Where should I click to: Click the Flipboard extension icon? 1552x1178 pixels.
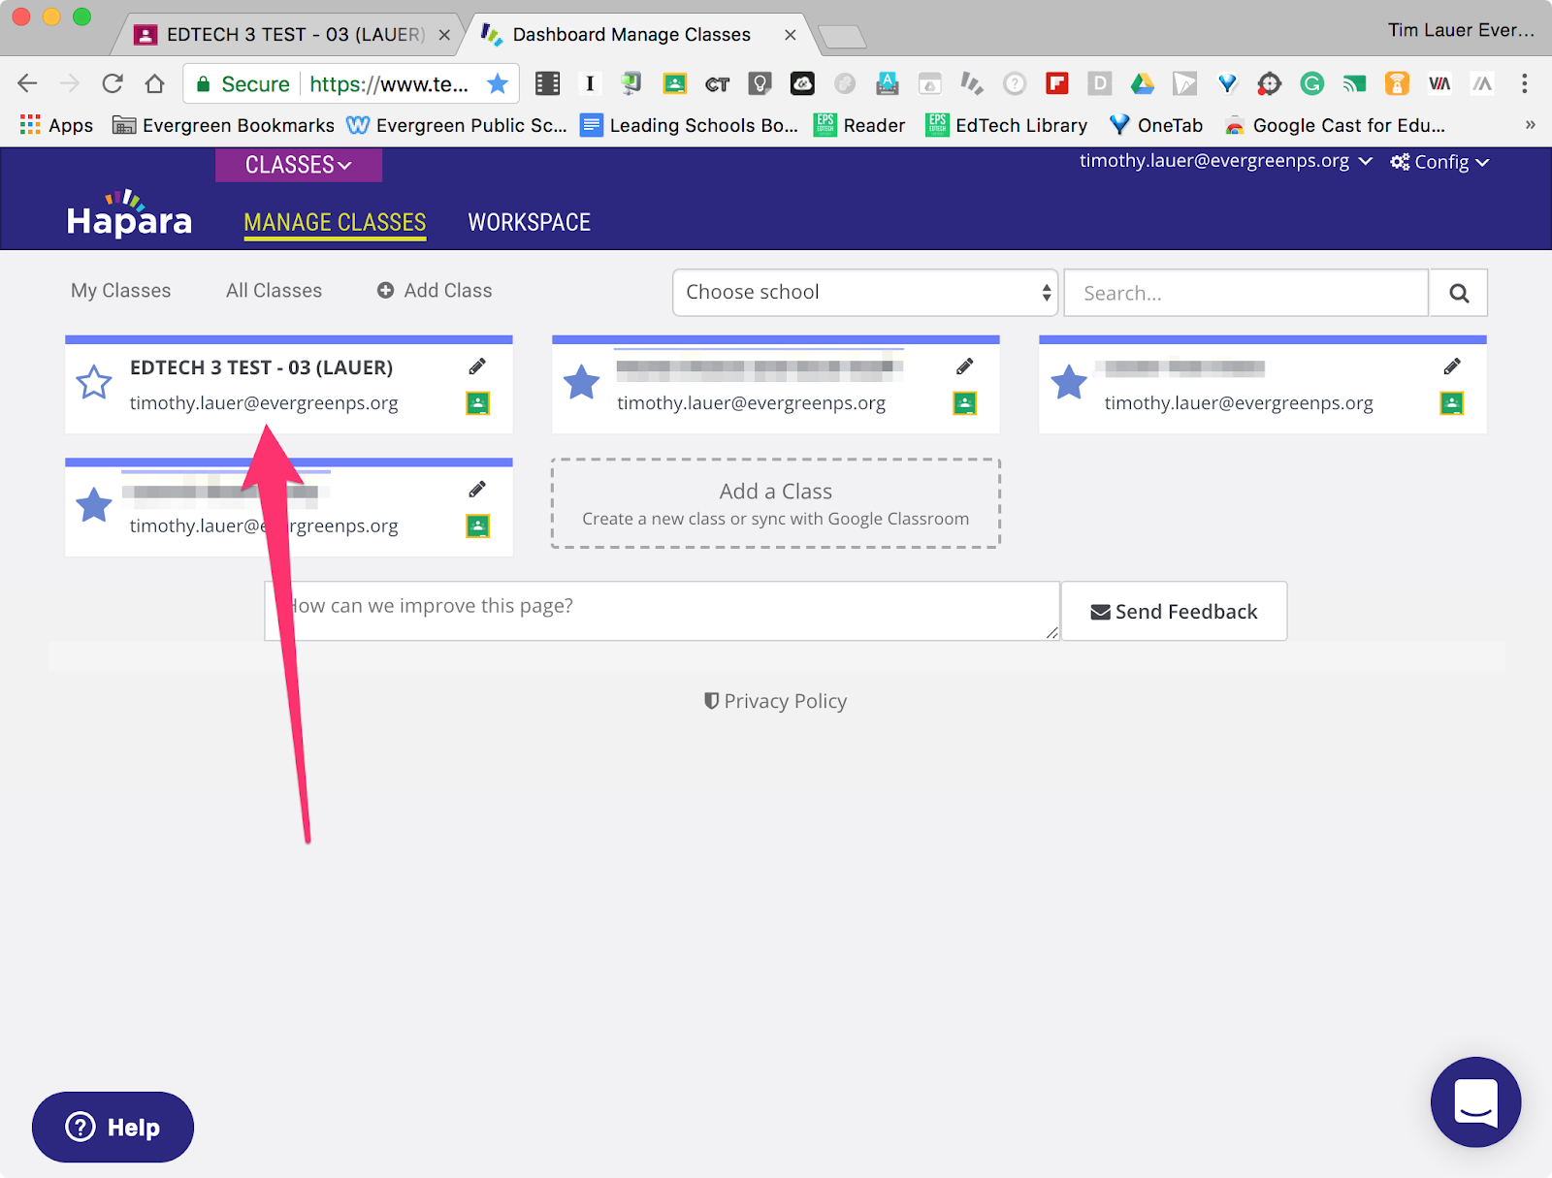(1057, 83)
